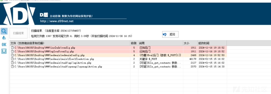Click file icon of webmainConfig.php row

coord(12,55)
